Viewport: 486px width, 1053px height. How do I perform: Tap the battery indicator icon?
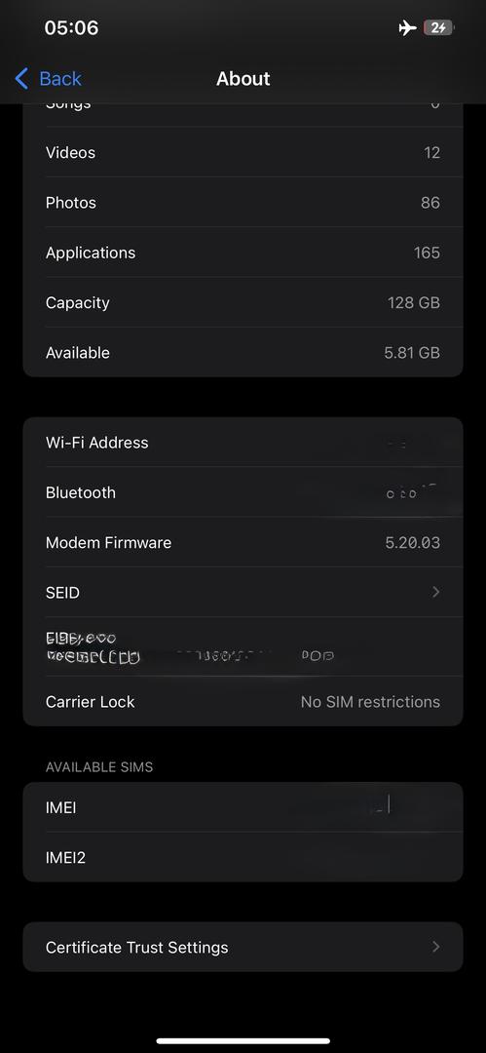coord(439,27)
